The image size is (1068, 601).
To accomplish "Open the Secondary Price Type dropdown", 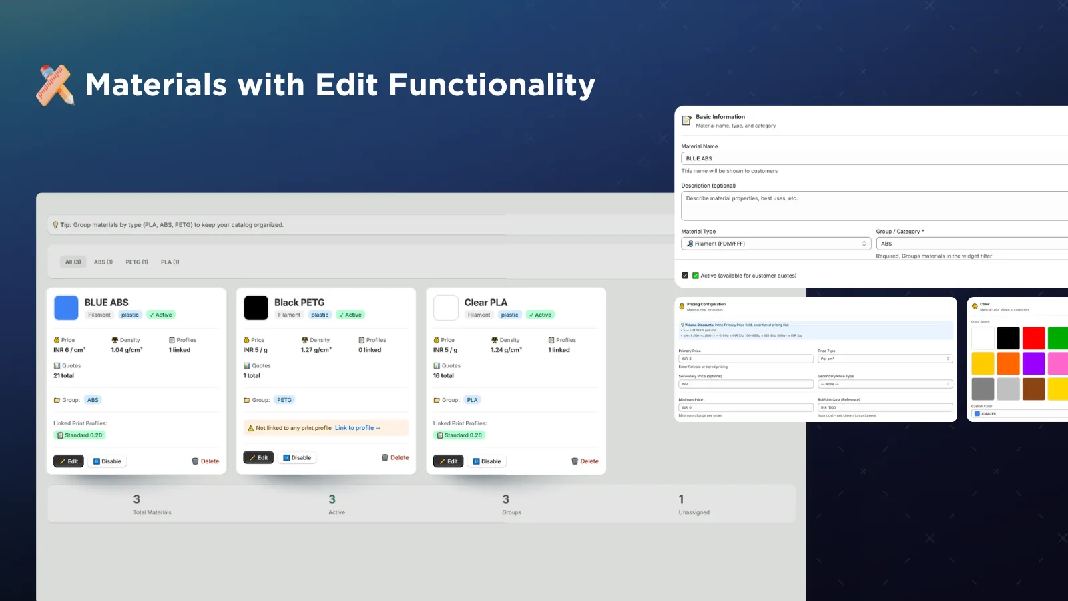I will click(884, 384).
